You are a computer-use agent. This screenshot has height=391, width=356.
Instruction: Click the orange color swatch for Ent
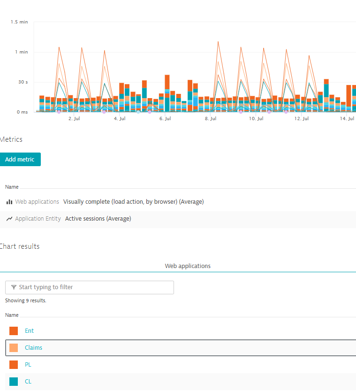coord(14,331)
